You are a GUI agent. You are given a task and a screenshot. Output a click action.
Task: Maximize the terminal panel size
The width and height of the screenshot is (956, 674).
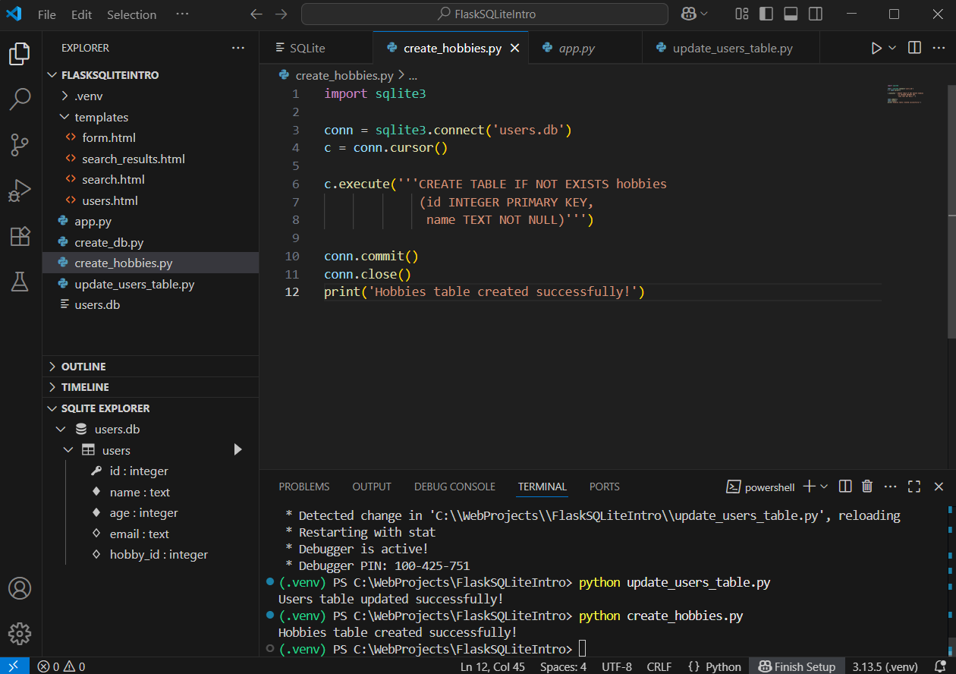click(x=914, y=487)
